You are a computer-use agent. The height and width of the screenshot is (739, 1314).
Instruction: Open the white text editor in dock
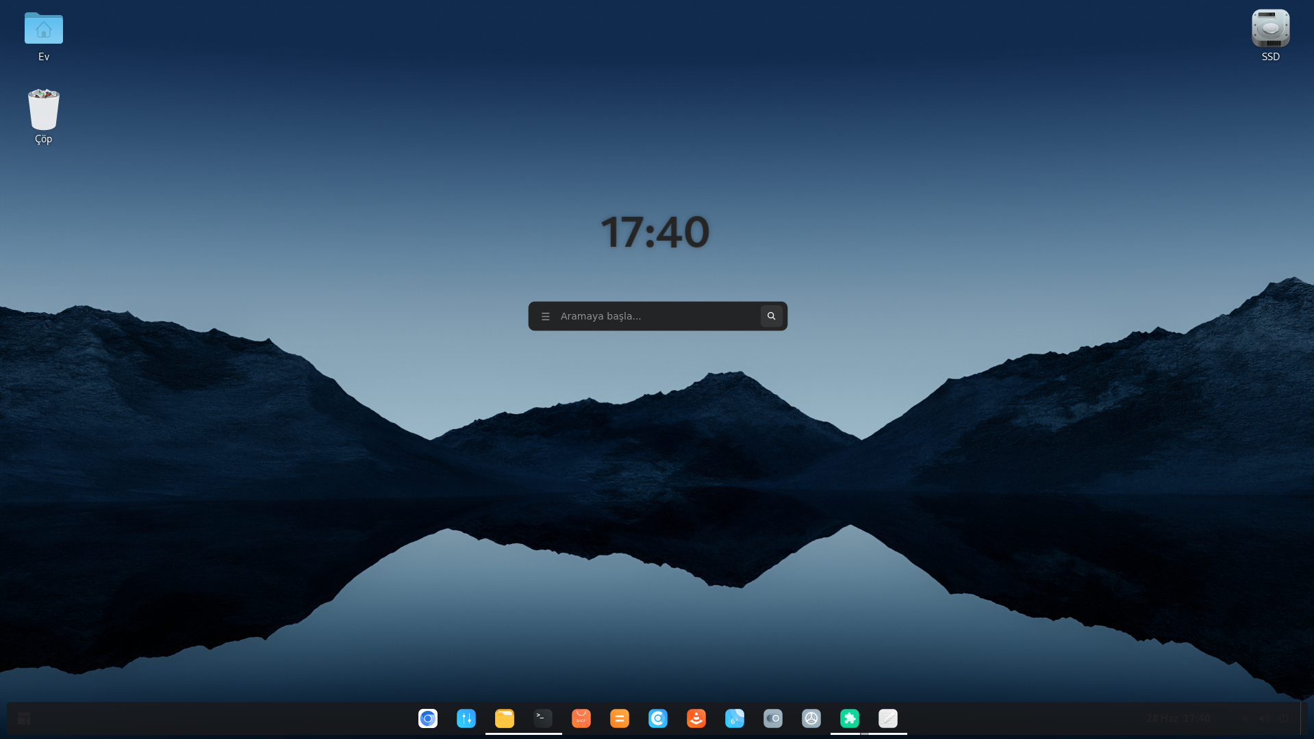point(888,718)
